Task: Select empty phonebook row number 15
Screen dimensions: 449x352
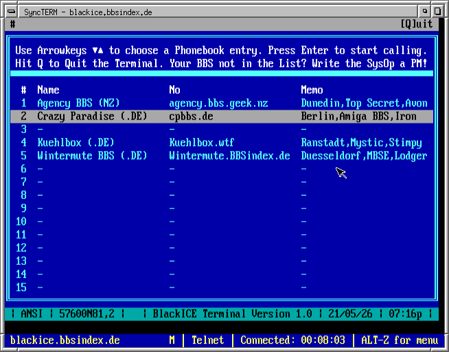Action: tap(222, 288)
